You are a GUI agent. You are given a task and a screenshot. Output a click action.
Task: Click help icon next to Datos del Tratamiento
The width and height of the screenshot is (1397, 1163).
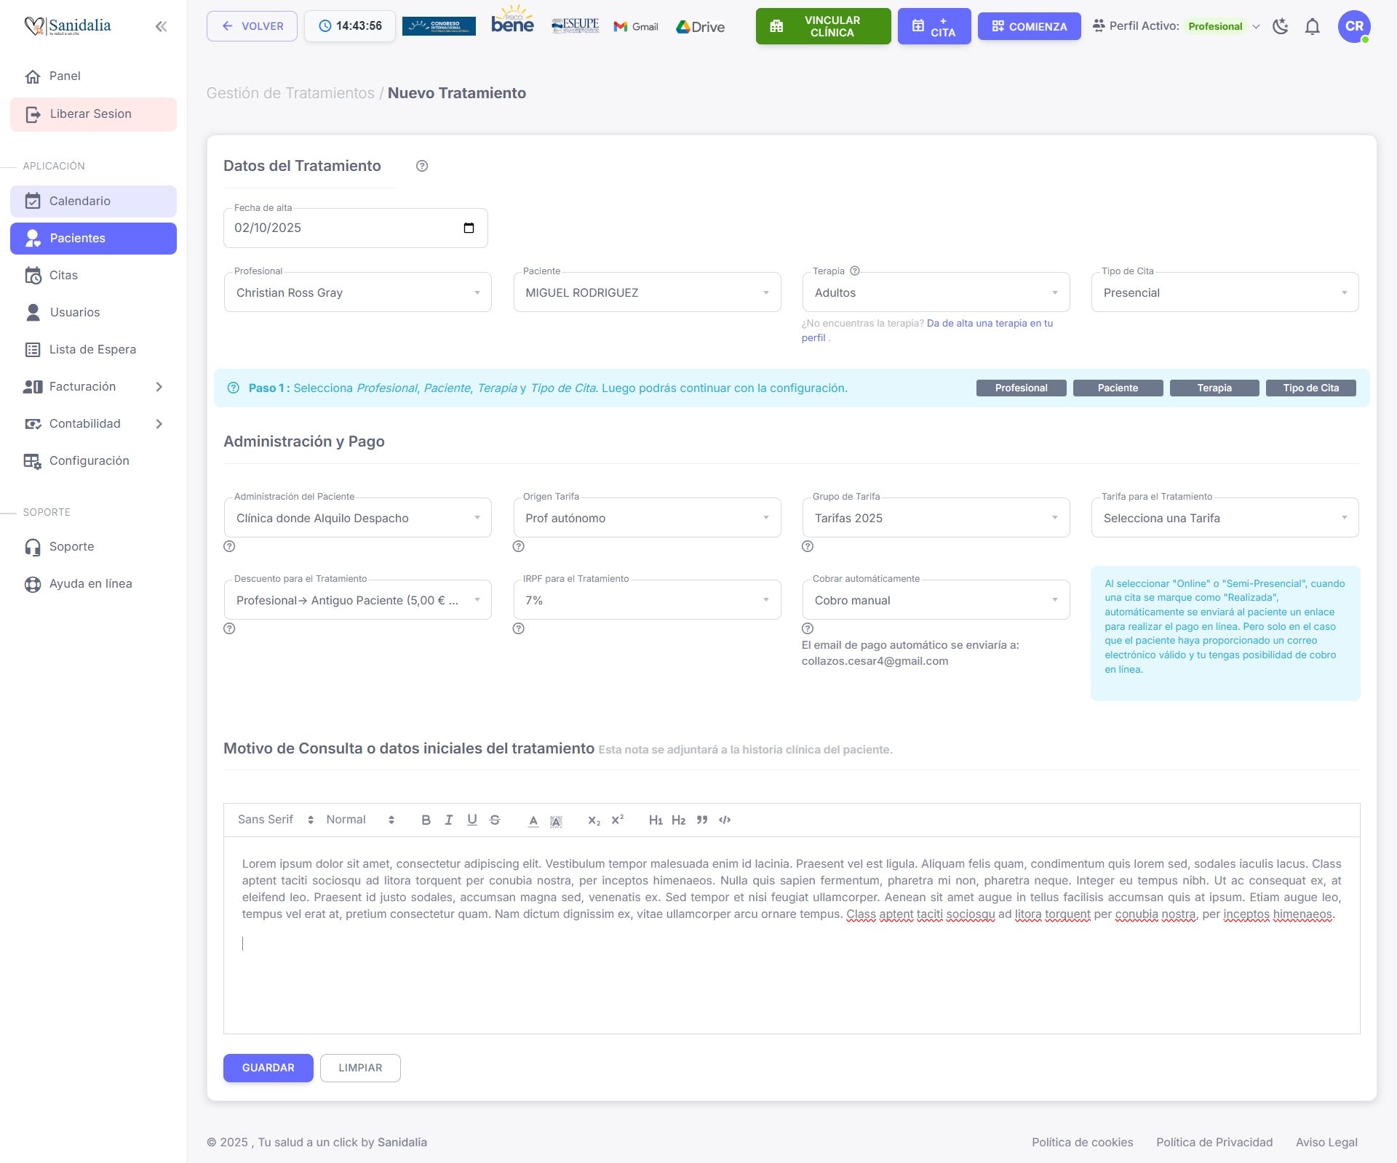[x=422, y=166]
